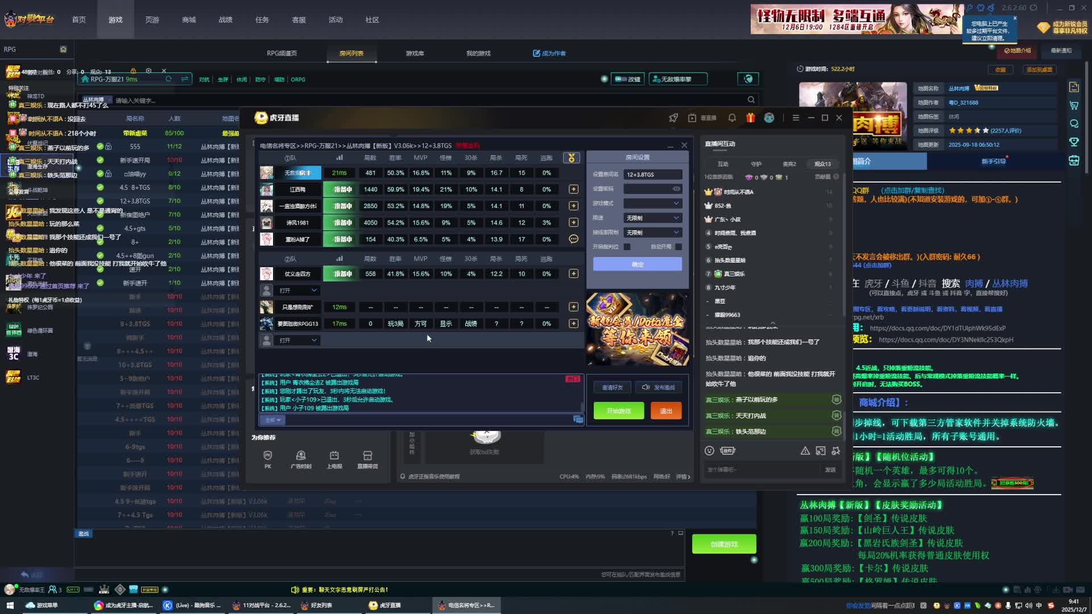Enable the 自动开局 checkbox

click(x=679, y=247)
